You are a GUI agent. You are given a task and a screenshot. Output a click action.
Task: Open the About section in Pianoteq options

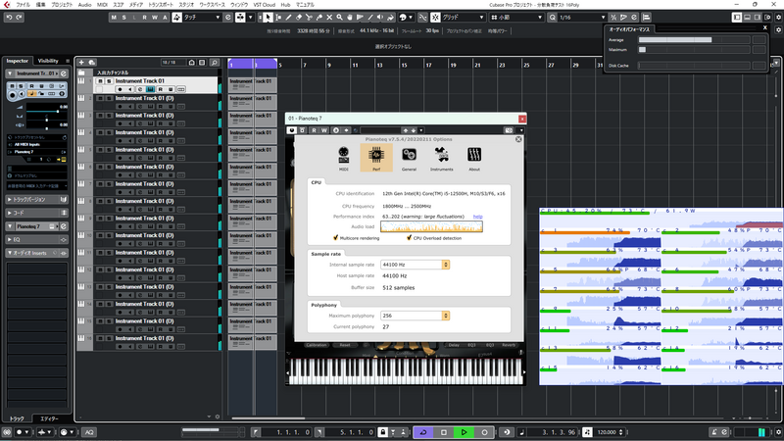click(x=474, y=158)
